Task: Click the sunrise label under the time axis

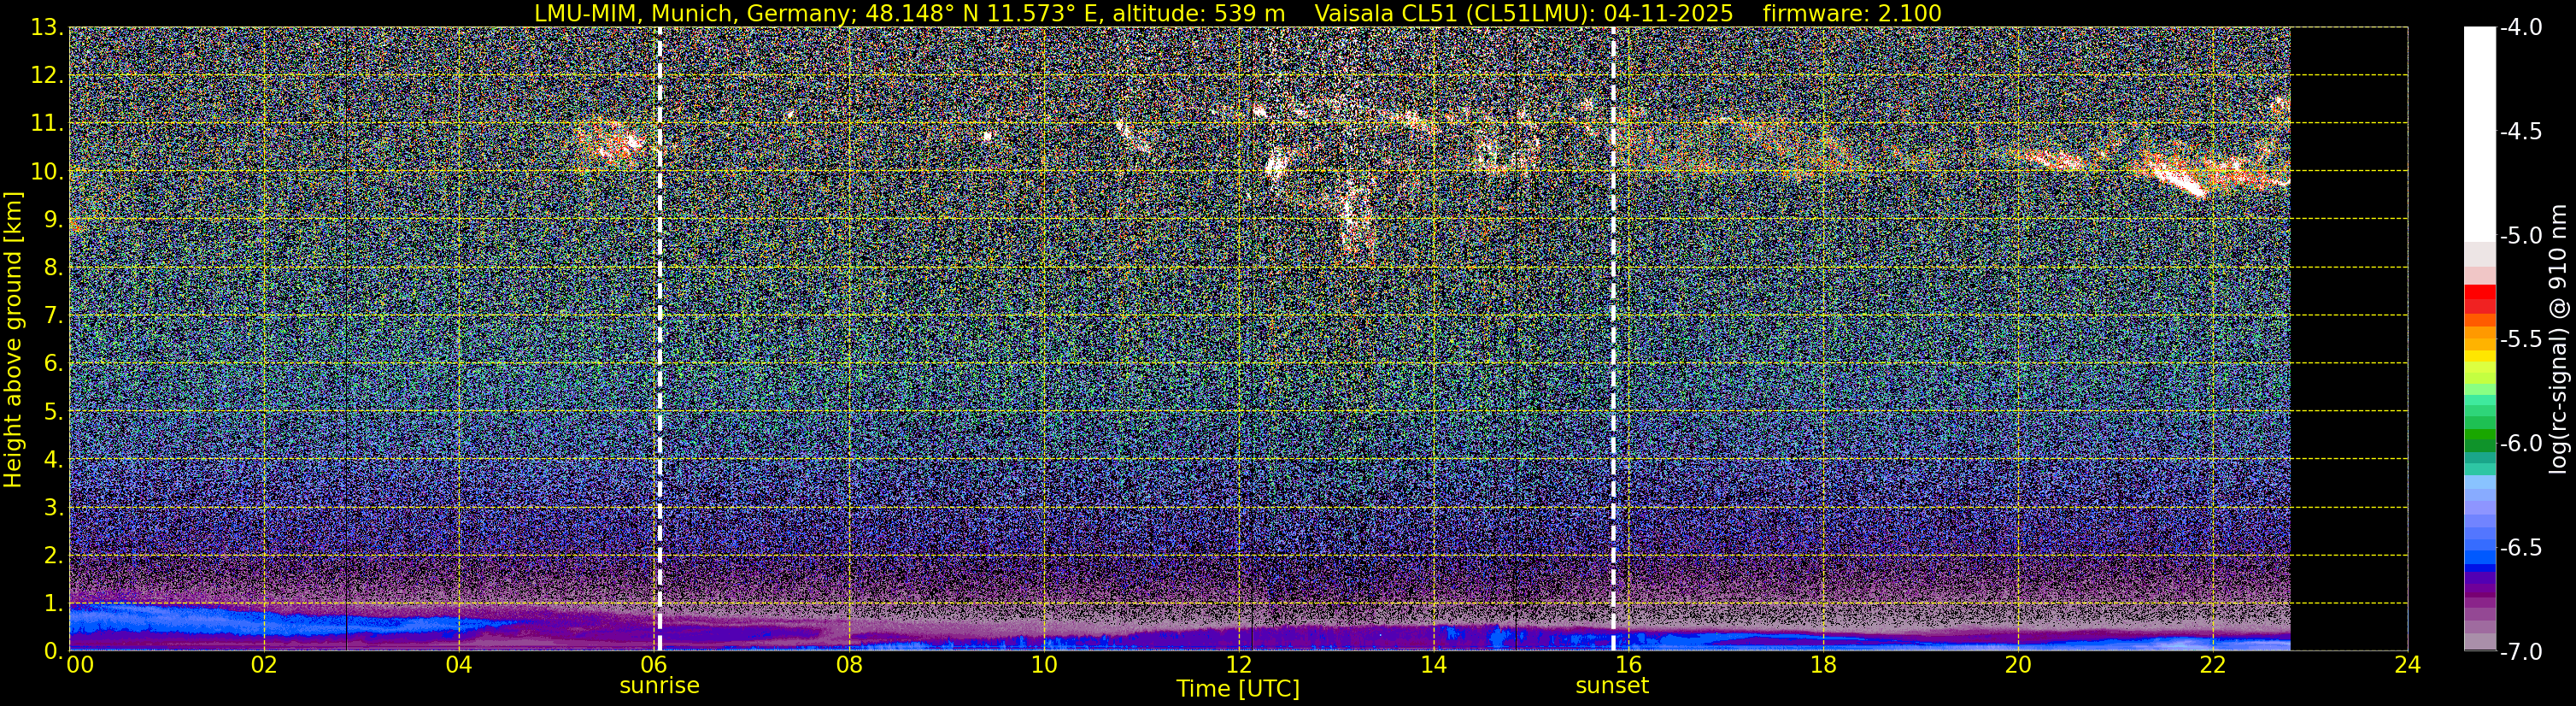Action: coord(659,686)
